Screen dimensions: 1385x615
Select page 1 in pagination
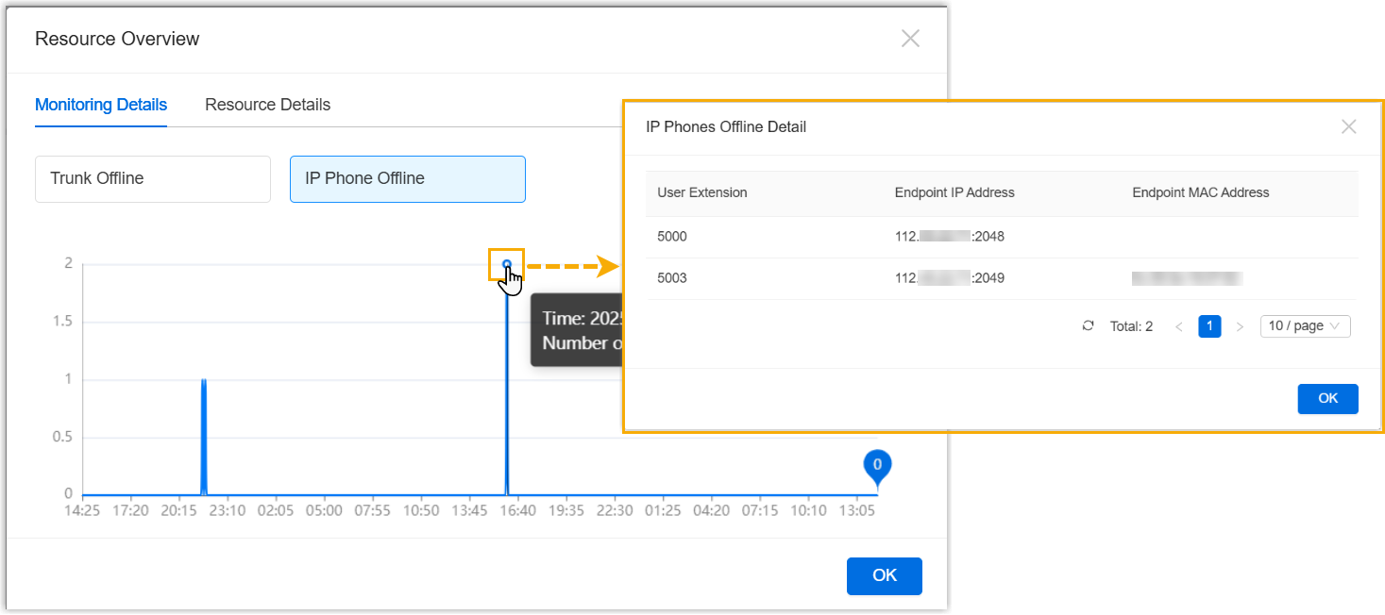pyautogui.click(x=1209, y=326)
